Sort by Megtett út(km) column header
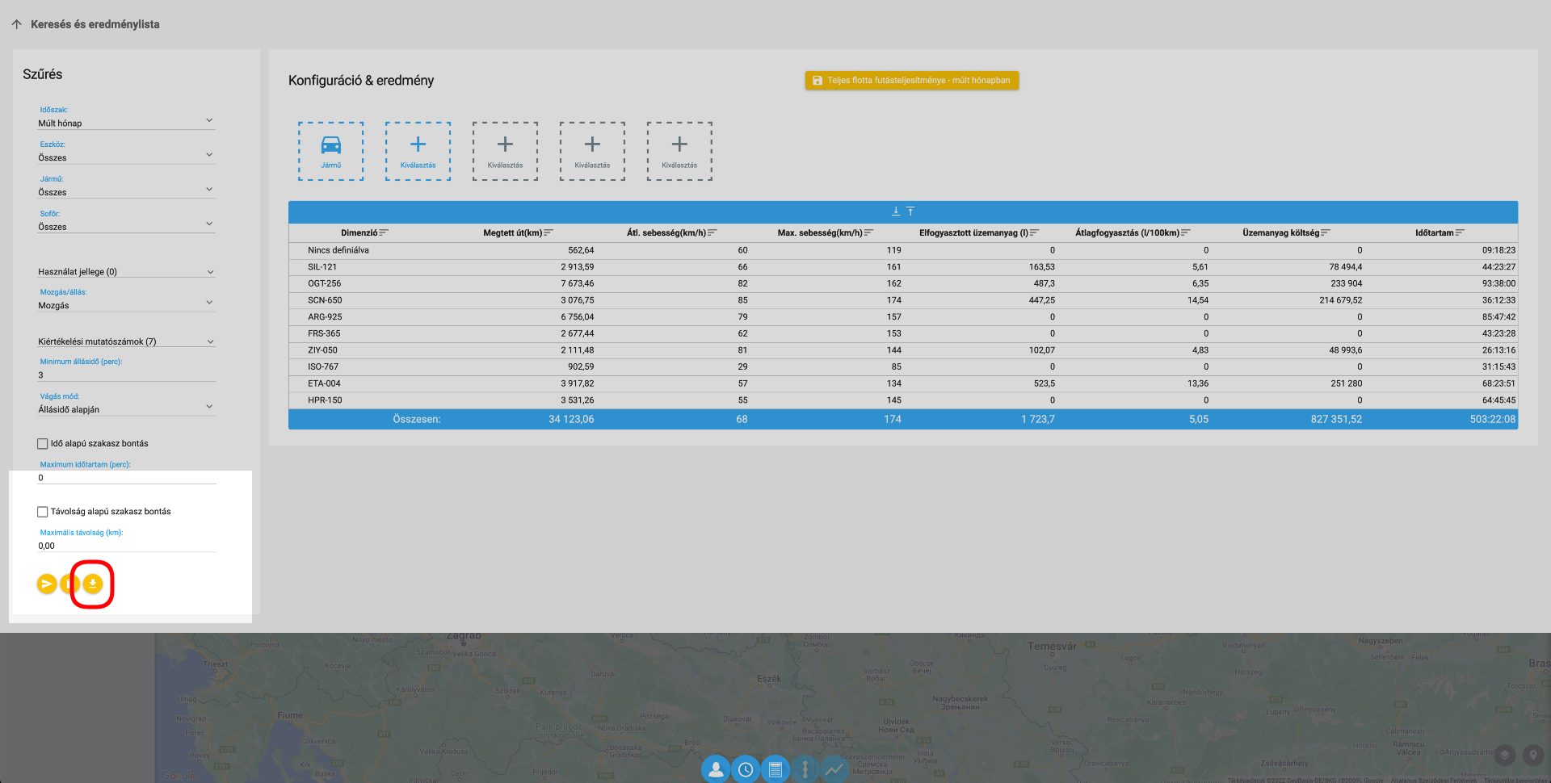 [x=513, y=233]
